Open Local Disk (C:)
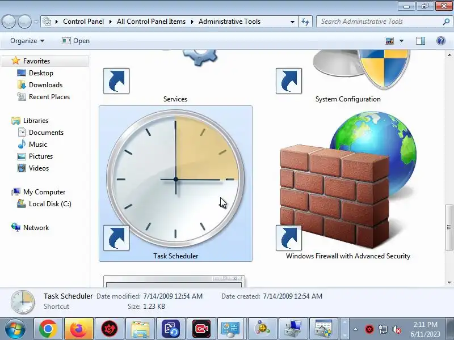 50,204
